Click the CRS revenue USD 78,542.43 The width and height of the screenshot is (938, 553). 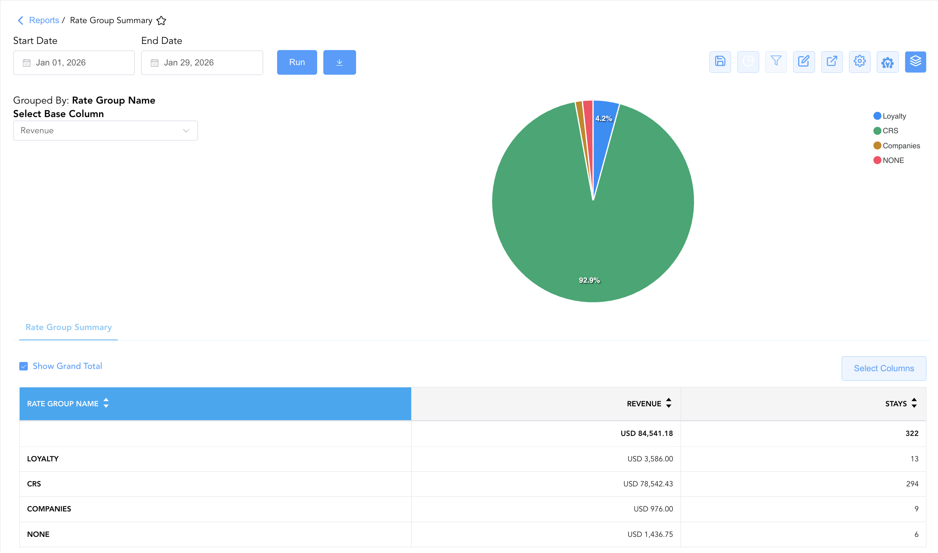(x=648, y=484)
